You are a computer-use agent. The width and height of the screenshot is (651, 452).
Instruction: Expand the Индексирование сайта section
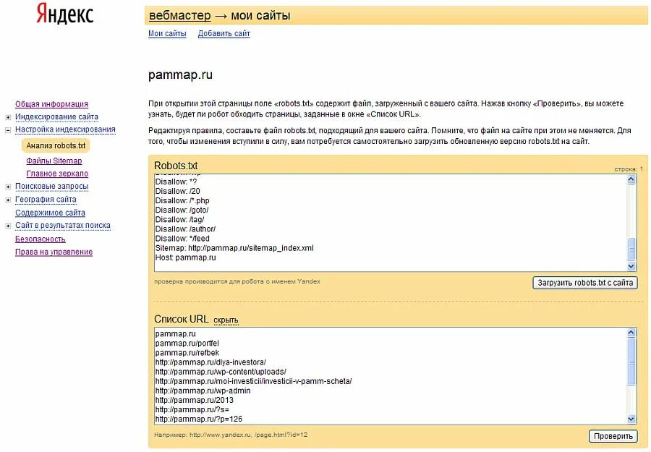(8, 117)
